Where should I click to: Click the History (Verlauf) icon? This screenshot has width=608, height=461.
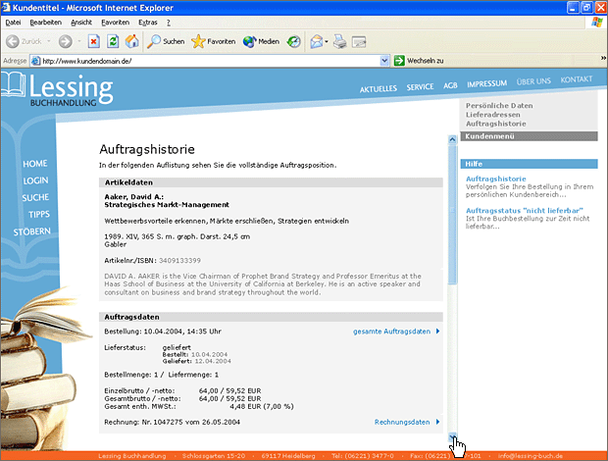pos(293,41)
